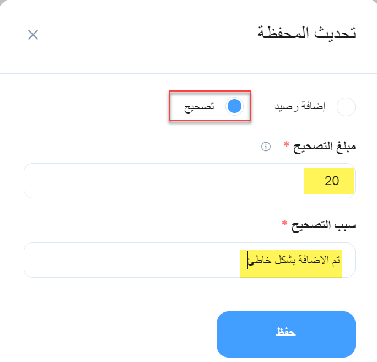
Task: Click the text تم الاضافة بشكل خاطئ
Action: [x=294, y=261]
